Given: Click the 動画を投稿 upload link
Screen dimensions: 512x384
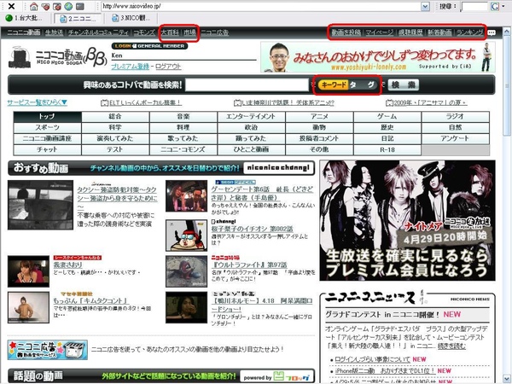Looking at the screenshot, I should coord(346,32).
